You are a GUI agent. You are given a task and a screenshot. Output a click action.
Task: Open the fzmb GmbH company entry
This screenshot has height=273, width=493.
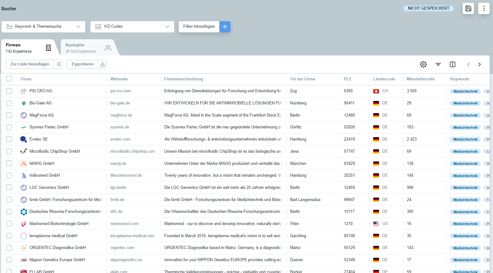66,200
